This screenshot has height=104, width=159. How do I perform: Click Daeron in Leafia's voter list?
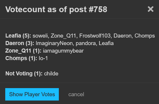click(122, 36)
